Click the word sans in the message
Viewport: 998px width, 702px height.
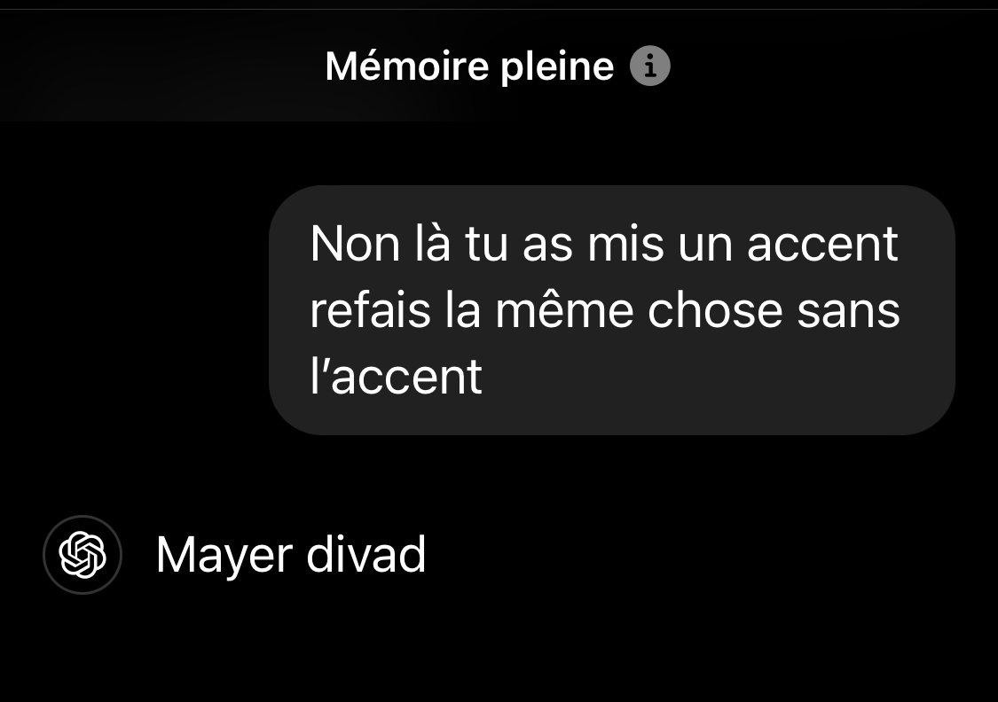click(848, 312)
